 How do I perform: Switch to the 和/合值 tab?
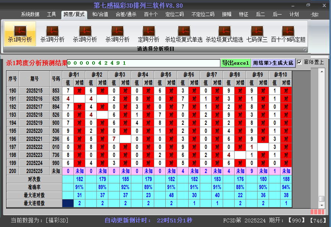(100, 15)
